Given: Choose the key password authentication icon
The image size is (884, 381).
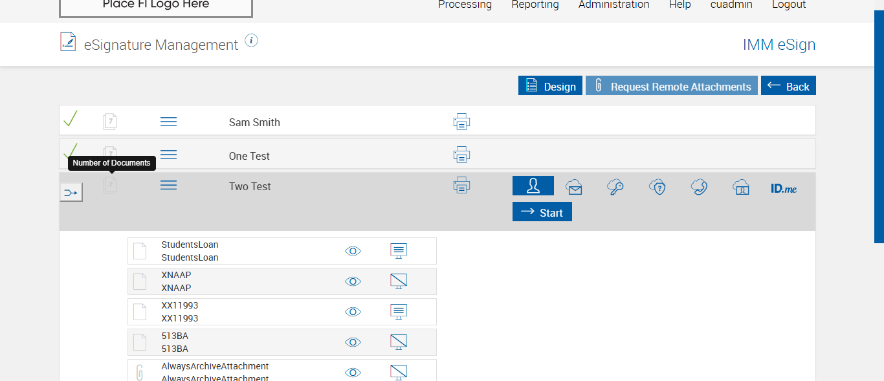Looking at the screenshot, I should click(x=615, y=187).
